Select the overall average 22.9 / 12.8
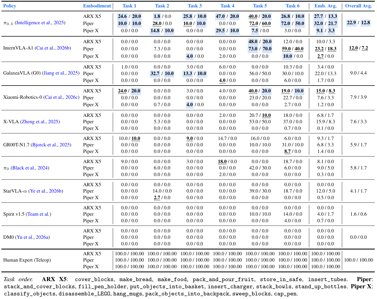377x299 pixels. [359, 23]
